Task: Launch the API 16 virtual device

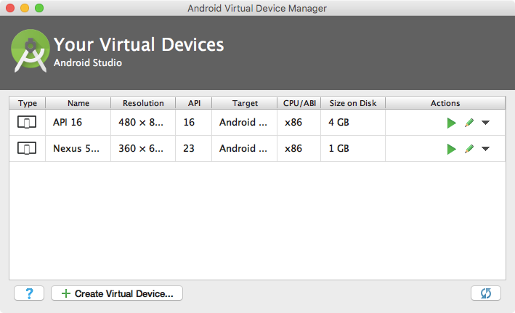Action: pos(452,123)
